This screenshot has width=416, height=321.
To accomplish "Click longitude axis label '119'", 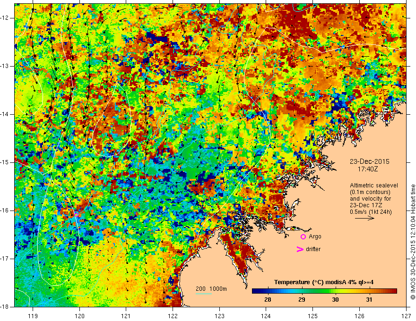I will [33, 316].
